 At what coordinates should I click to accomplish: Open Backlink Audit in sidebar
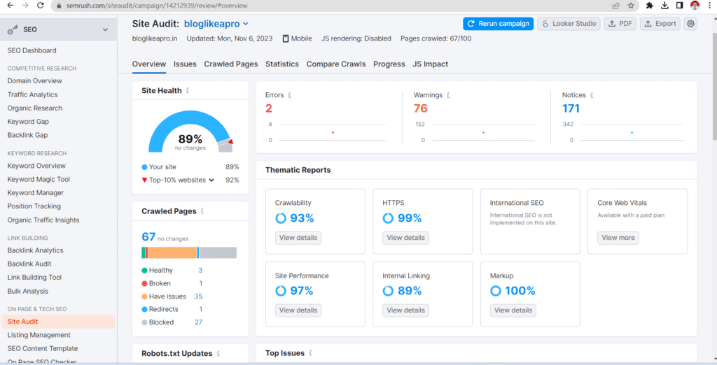[x=29, y=264]
